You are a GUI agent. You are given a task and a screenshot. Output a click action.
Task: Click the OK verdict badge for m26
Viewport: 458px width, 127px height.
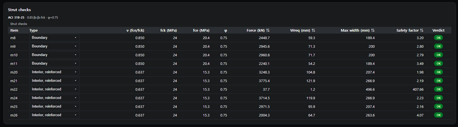coord(439,115)
